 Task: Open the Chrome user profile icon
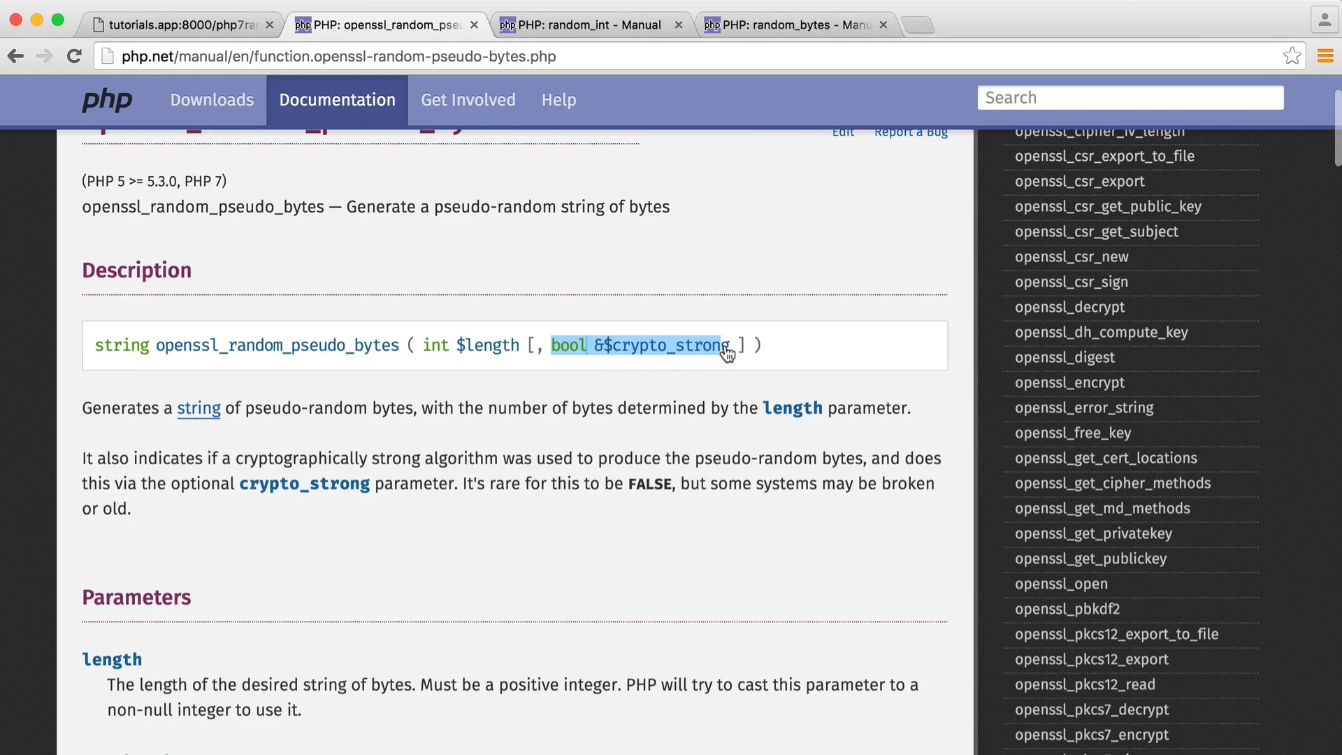(1324, 20)
